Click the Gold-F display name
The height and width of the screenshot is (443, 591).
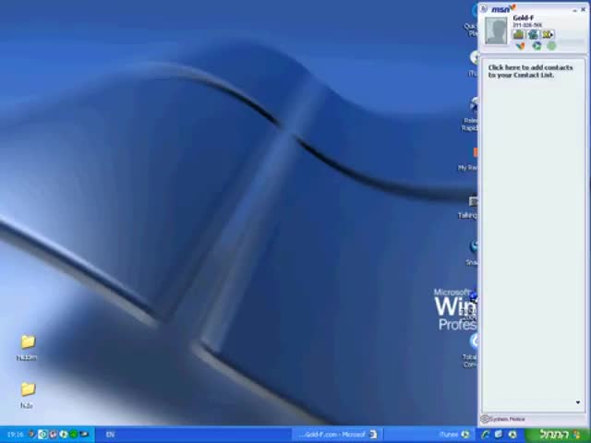tap(524, 18)
